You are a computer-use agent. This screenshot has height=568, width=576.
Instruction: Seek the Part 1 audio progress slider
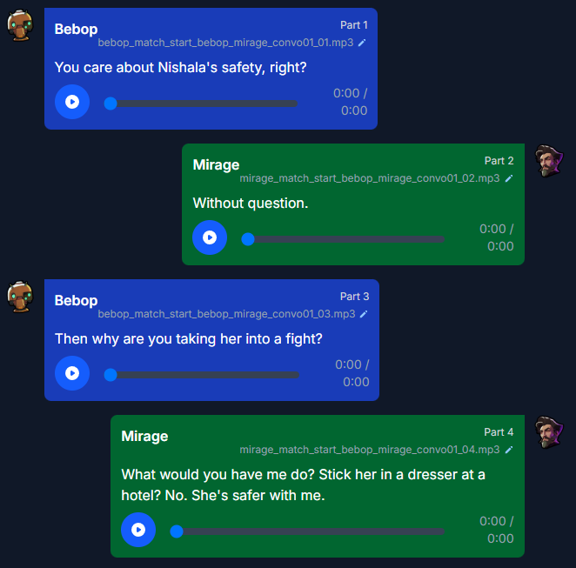(201, 104)
